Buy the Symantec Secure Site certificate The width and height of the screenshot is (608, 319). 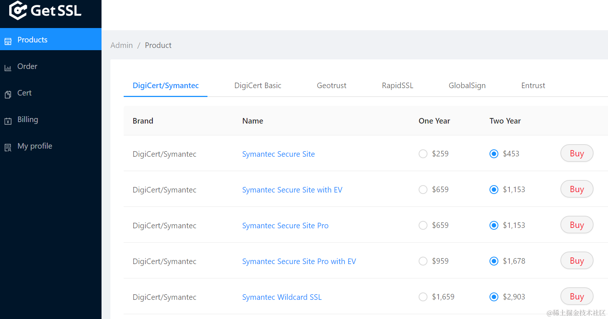[x=577, y=153]
